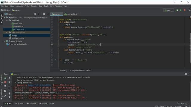
Task: Collapse all nodes in the Project panel
Action: click(x=39, y=14)
